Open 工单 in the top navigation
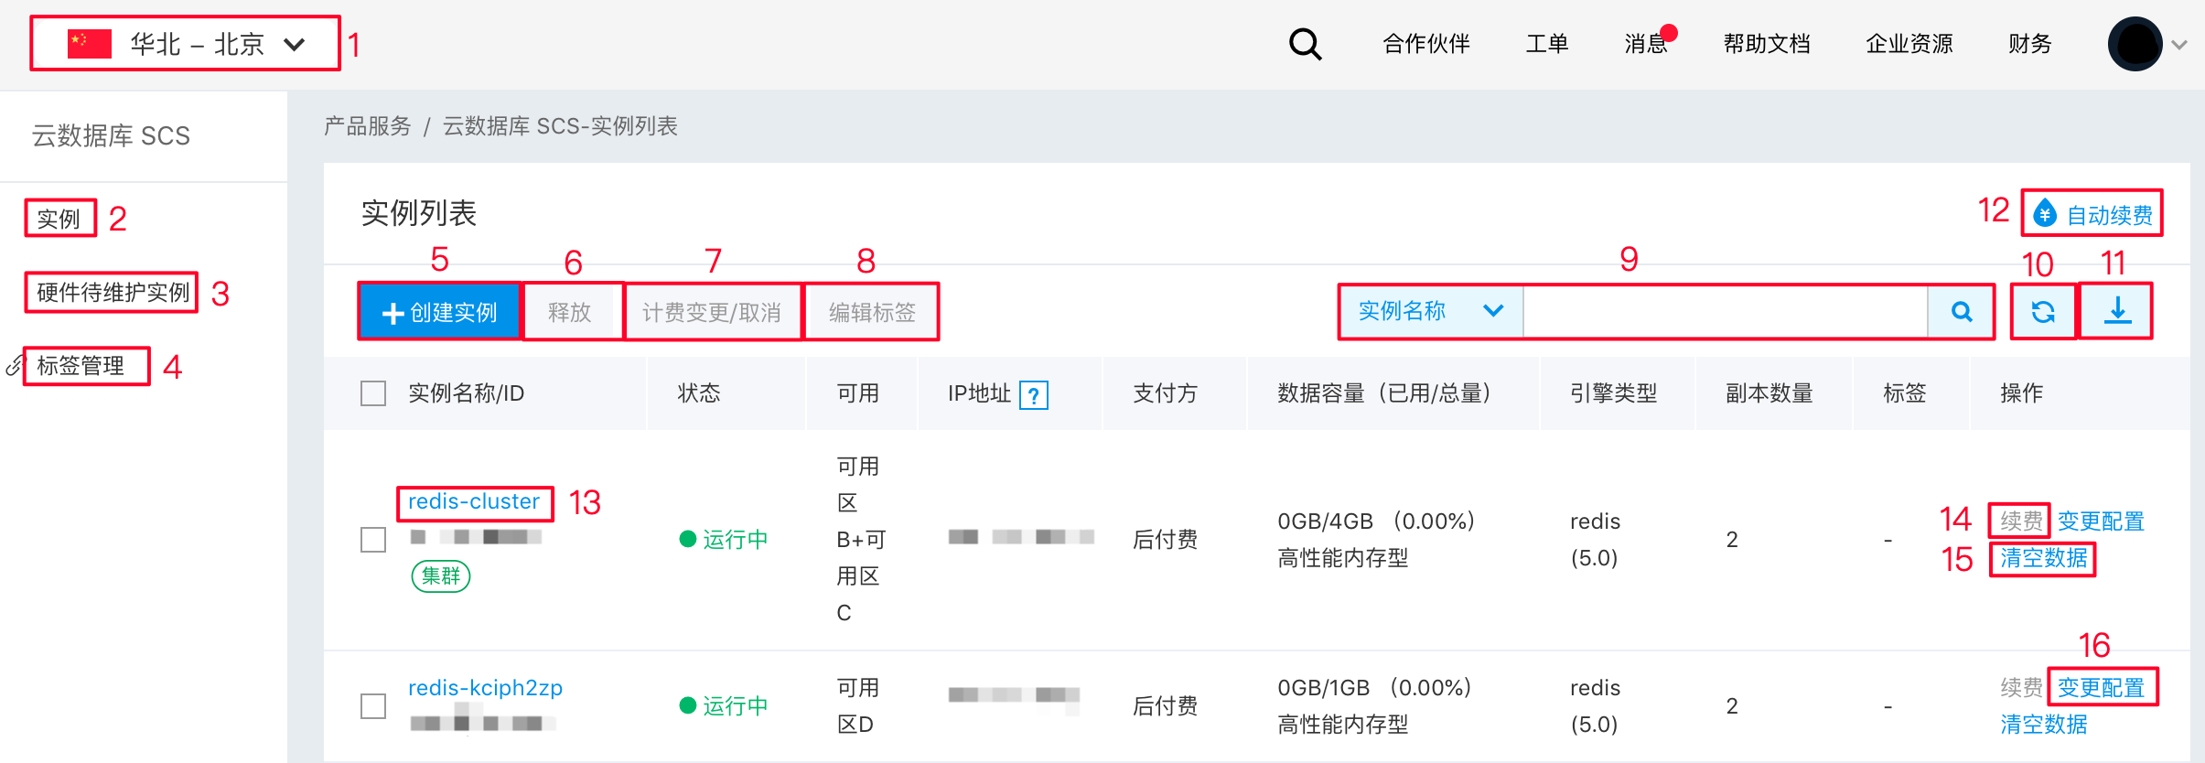The height and width of the screenshot is (763, 2205). (x=1547, y=43)
